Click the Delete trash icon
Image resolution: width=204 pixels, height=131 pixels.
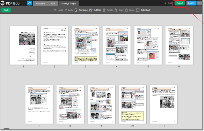[x=104, y=10]
